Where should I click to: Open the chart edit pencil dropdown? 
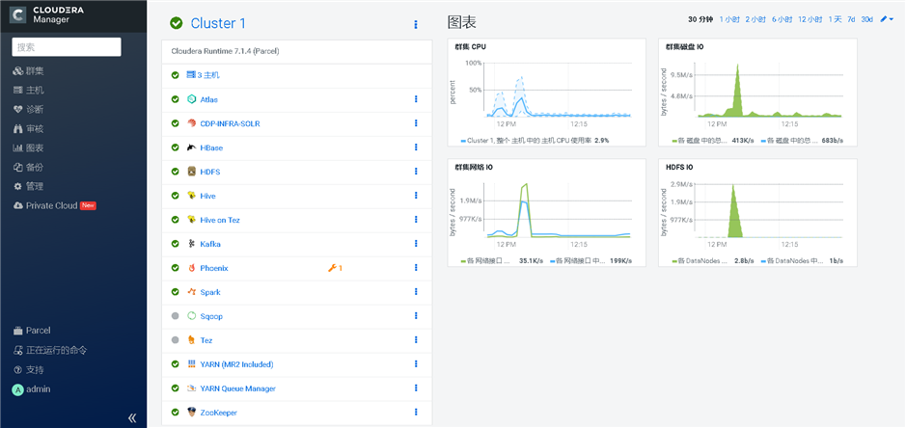(x=887, y=19)
